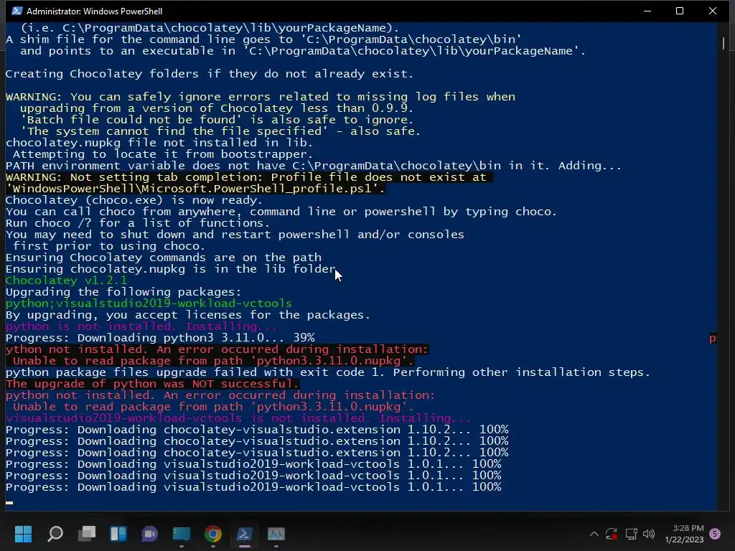Screen dimensions: 735x551
Task: Click 'WARNING: You can safely ignore errors' line
Action: (260, 97)
